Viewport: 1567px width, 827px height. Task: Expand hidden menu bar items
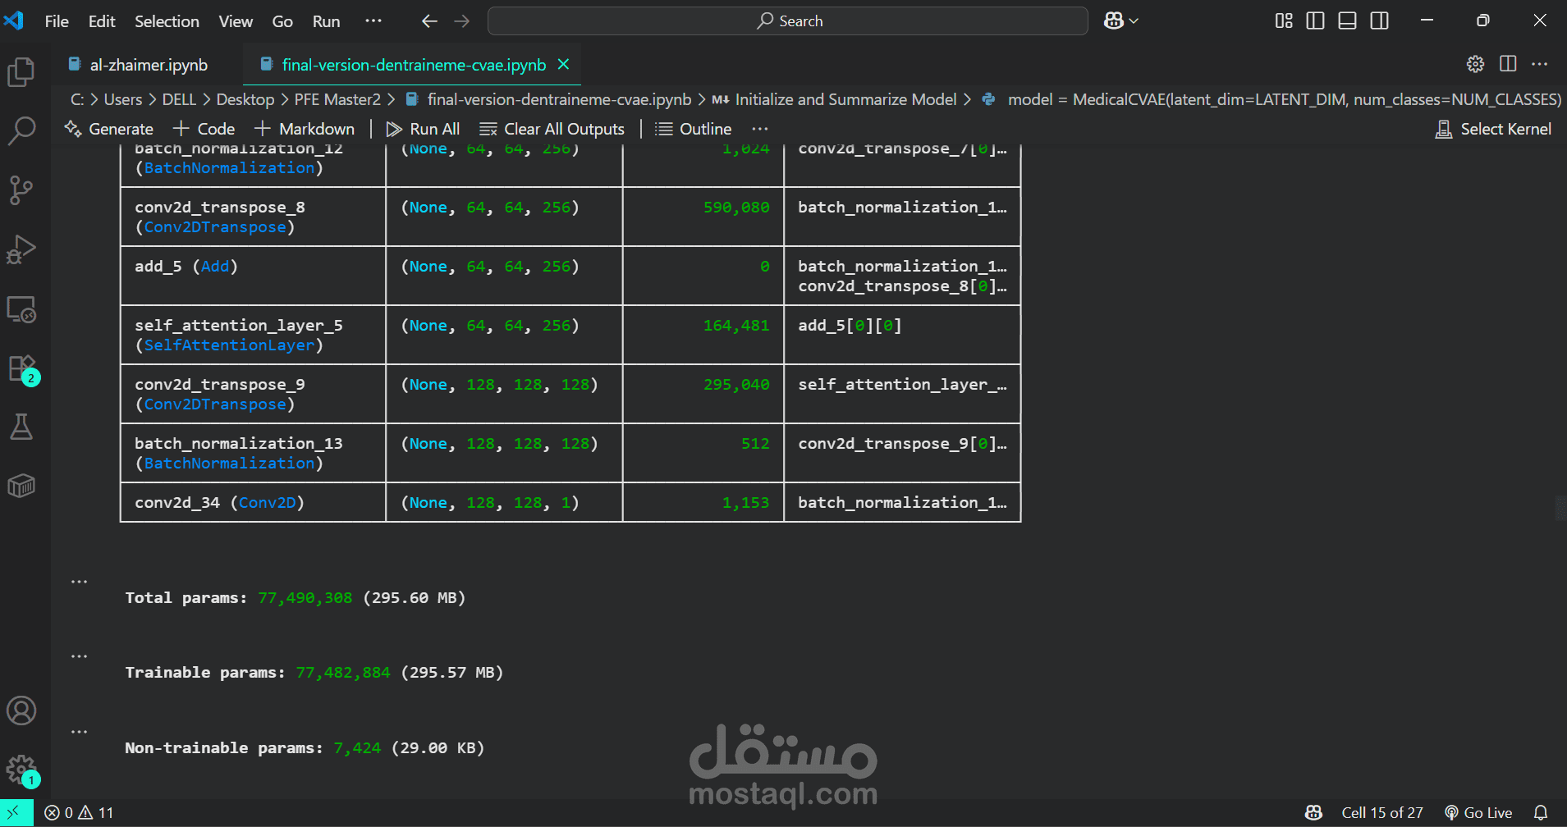point(373,21)
